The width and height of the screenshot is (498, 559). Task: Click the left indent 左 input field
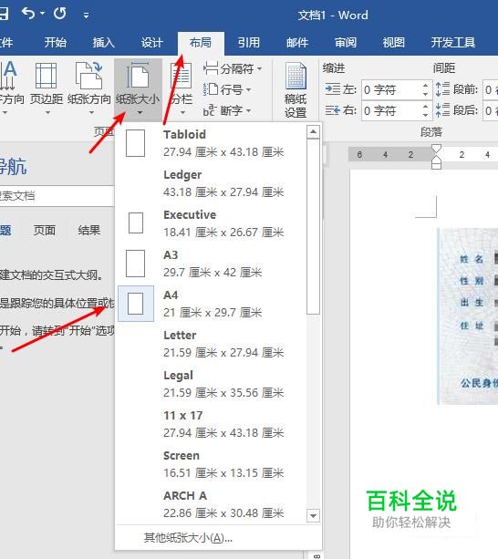tap(390, 89)
